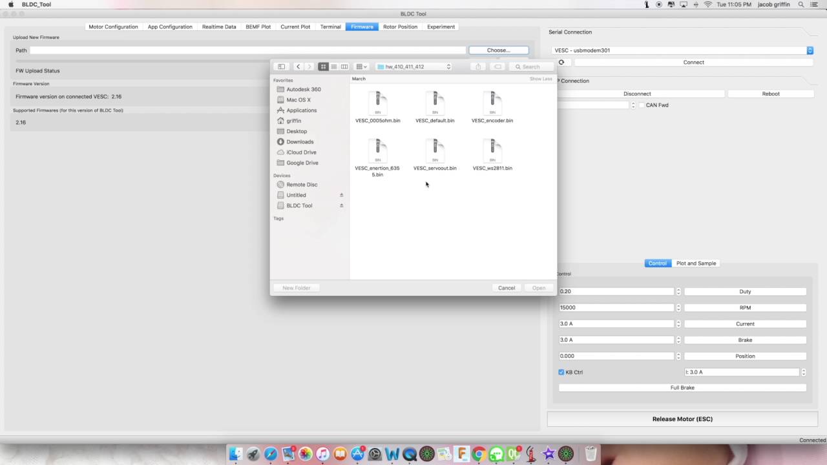Click the Reboot button
The height and width of the screenshot is (465, 827).
tap(771, 94)
